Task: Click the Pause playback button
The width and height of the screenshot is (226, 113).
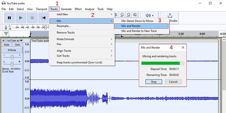Action: click(x=9, y=18)
